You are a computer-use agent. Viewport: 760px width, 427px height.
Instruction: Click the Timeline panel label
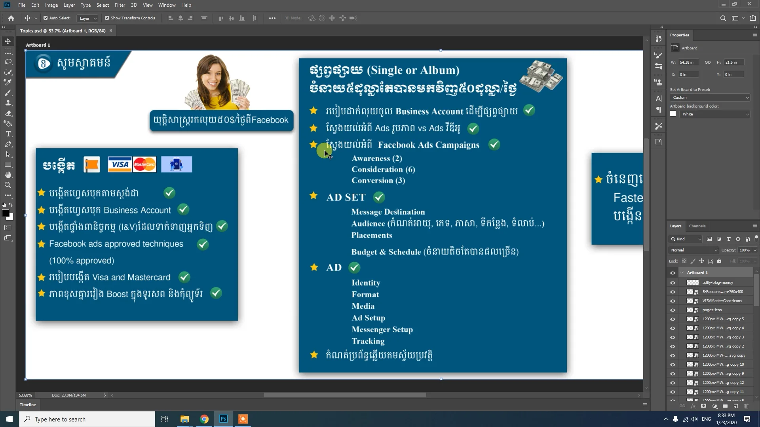point(28,405)
